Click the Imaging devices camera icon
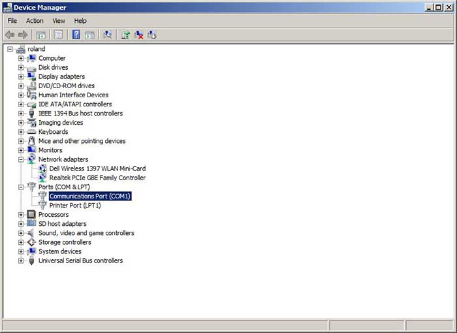Image resolution: width=457 pixels, height=333 pixels. click(31, 123)
